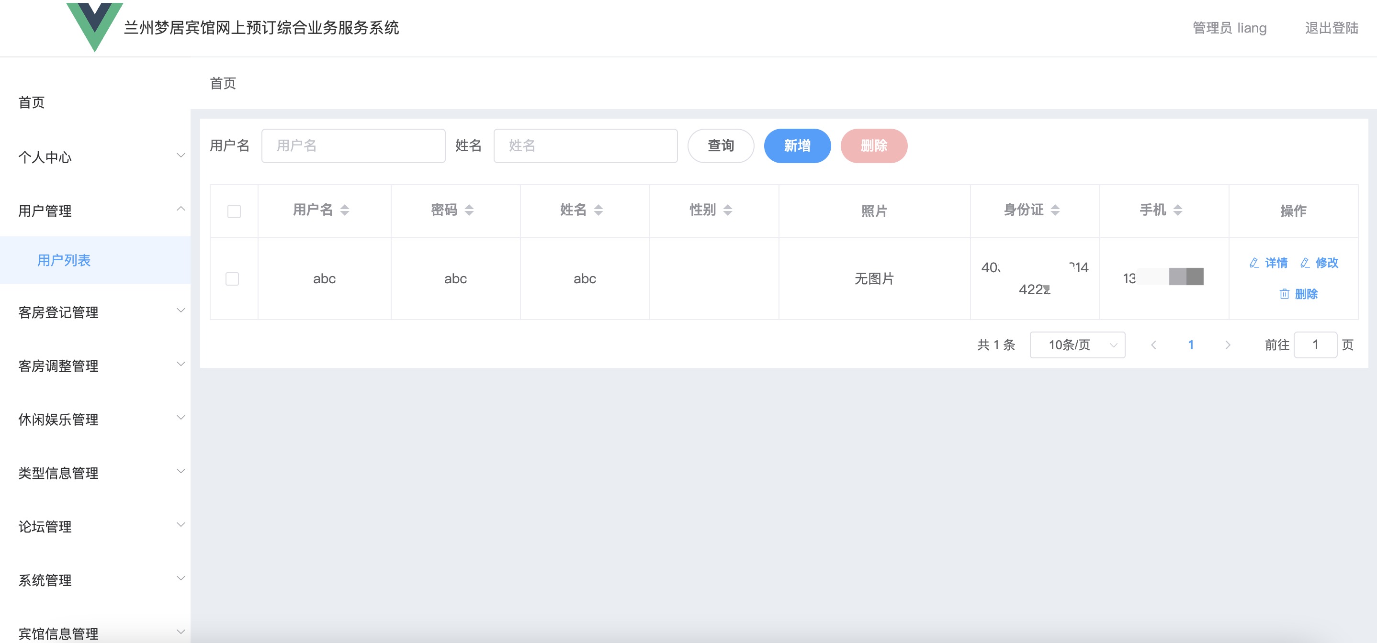Click the 操作 column header
This screenshot has height=643, width=1377.
(1293, 211)
